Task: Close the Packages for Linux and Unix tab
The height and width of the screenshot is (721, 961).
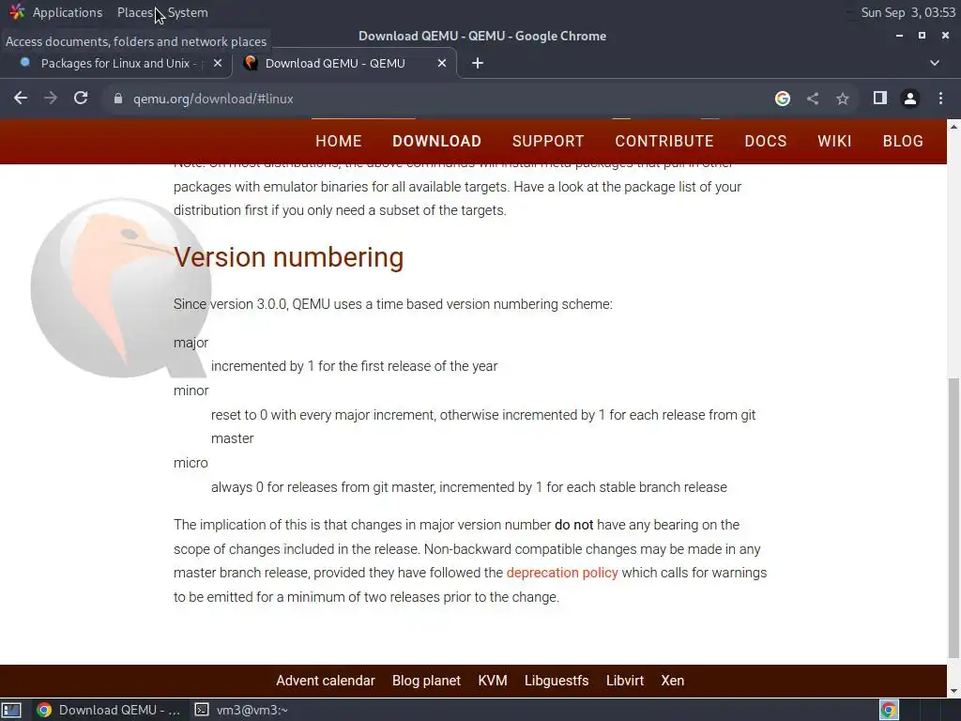Action: (218, 63)
